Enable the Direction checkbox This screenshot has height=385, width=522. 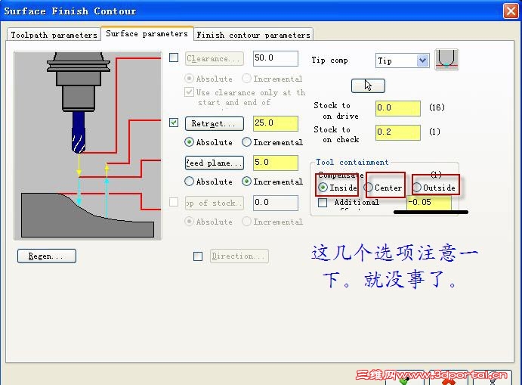(198, 256)
